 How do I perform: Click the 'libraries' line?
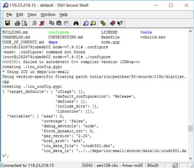pos(74,111)
